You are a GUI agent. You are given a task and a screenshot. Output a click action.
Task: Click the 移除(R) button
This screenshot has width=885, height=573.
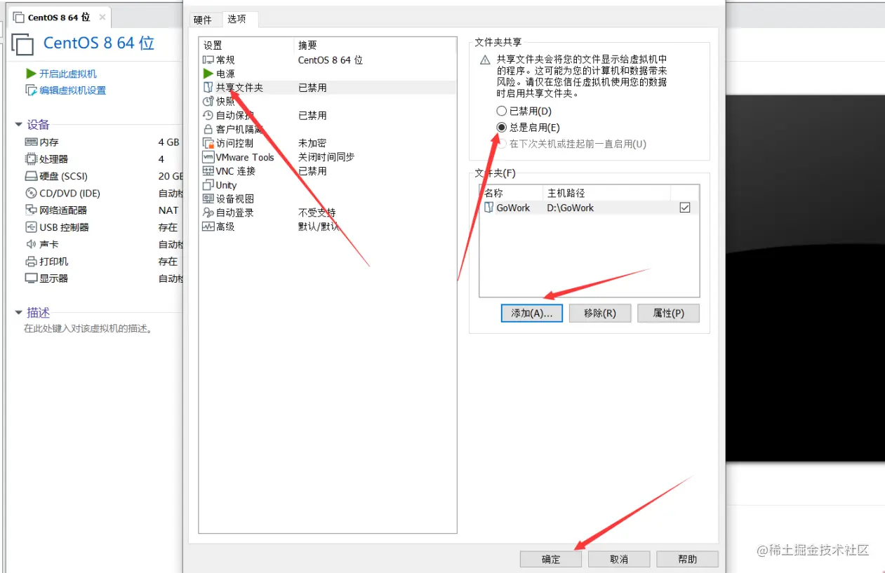[600, 314]
